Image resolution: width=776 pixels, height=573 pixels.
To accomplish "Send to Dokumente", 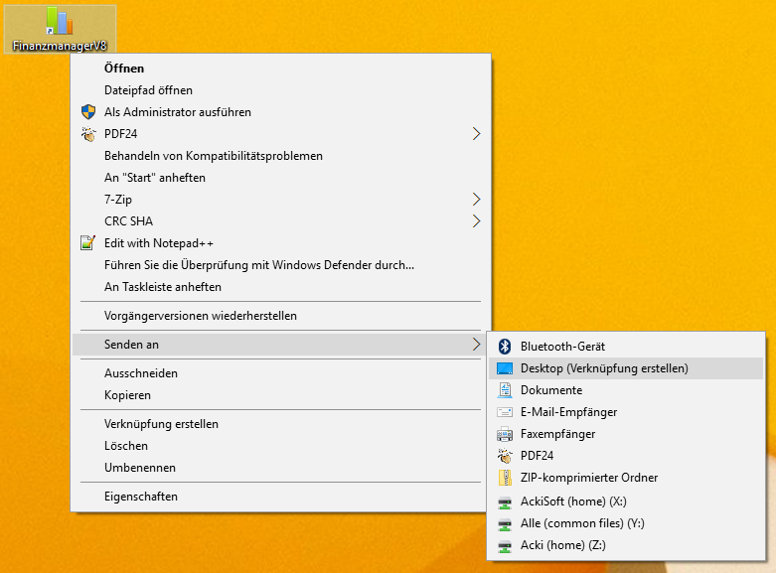I will coord(626,390).
